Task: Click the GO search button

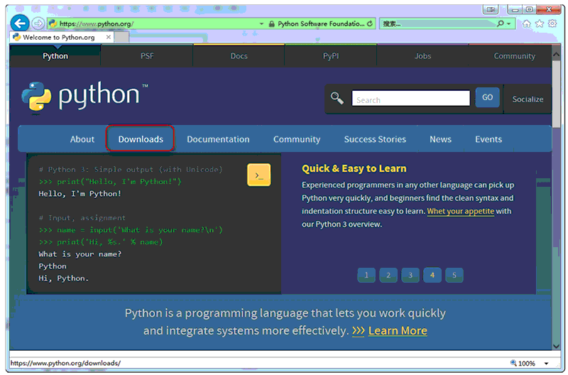Action: click(x=487, y=97)
